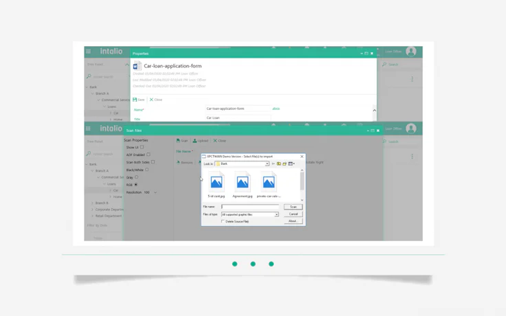Click the Filter By Date label

click(x=97, y=225)
